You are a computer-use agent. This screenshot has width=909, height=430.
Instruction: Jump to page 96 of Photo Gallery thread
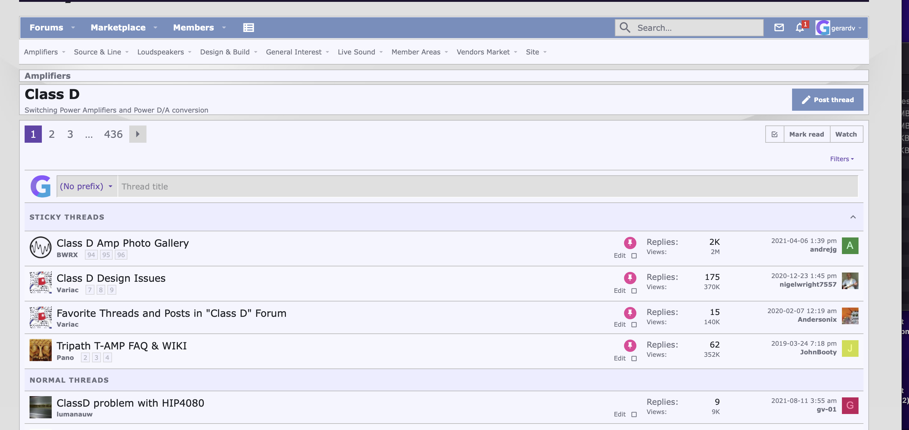click(x=121, y=255)
